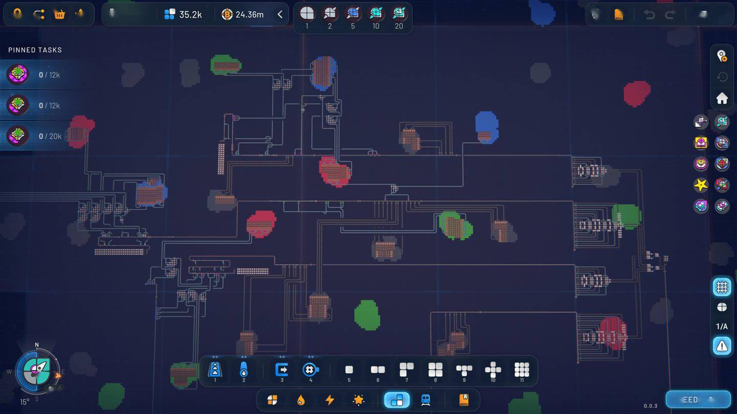Open the orange shopping basket icon
737x414 pixels.
click(59, 14)
